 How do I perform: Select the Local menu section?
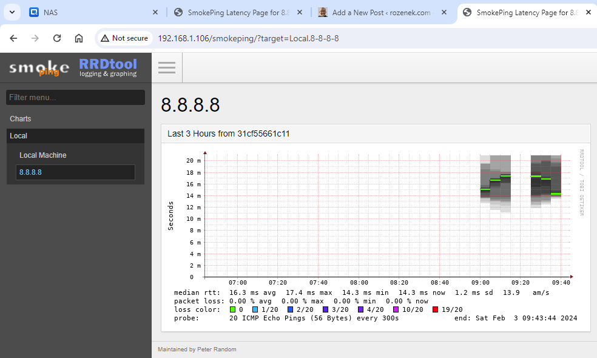(75, 136)
